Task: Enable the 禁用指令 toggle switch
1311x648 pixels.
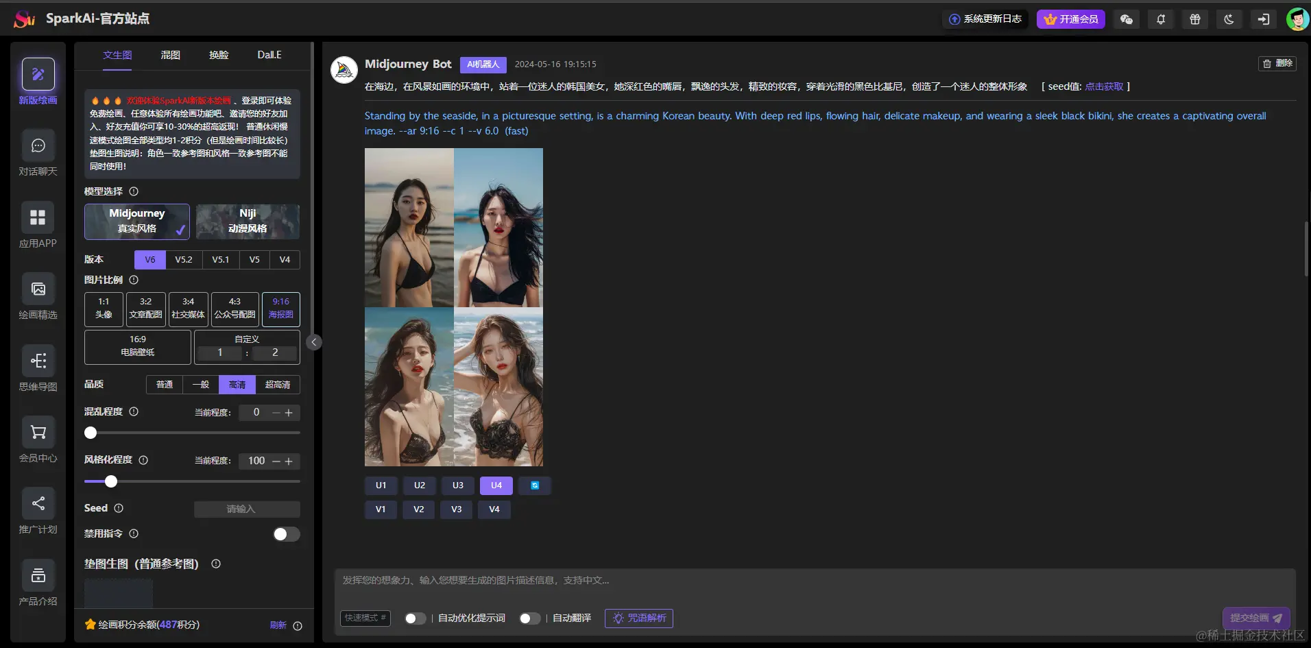Action: coord(286,533)
